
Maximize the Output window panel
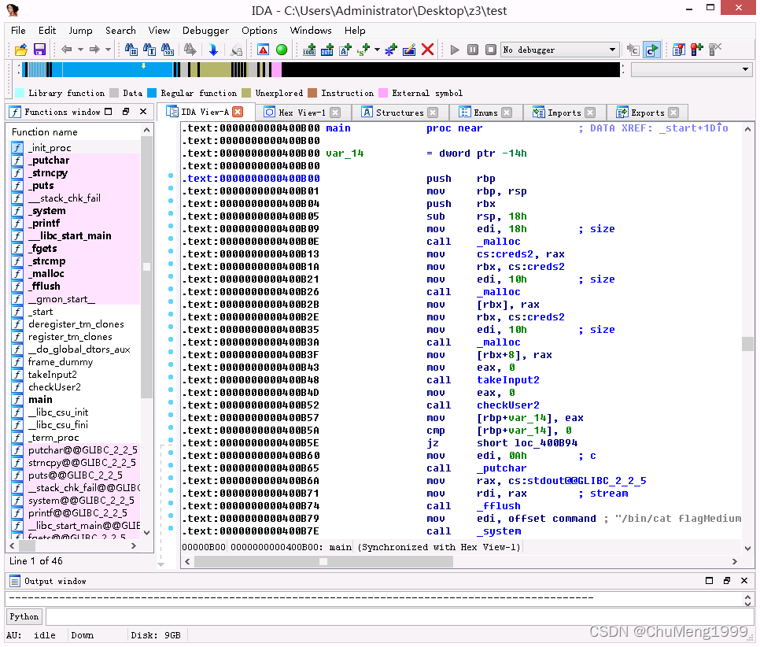tap(709, 581)
